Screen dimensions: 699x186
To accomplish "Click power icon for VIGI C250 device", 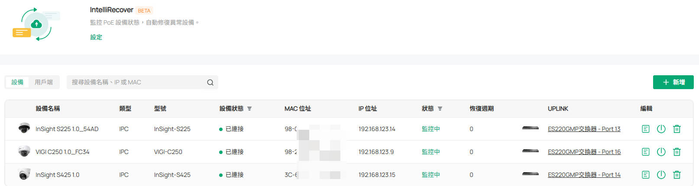I will 661,152.
